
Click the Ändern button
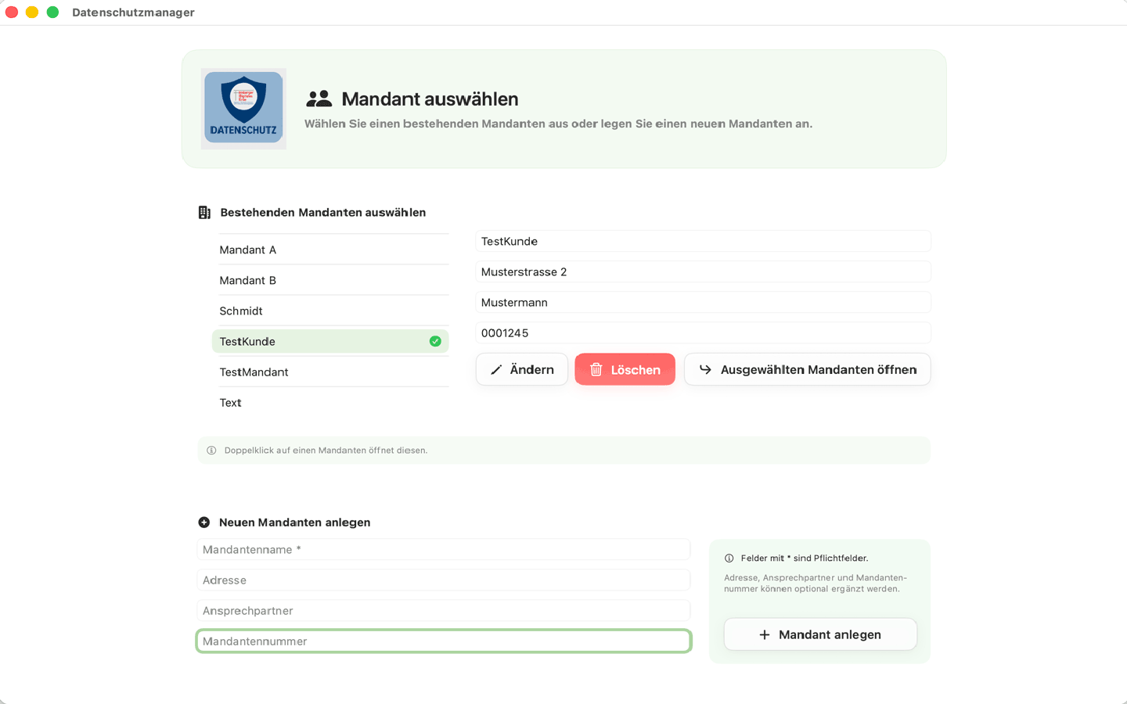coord(522,369)
